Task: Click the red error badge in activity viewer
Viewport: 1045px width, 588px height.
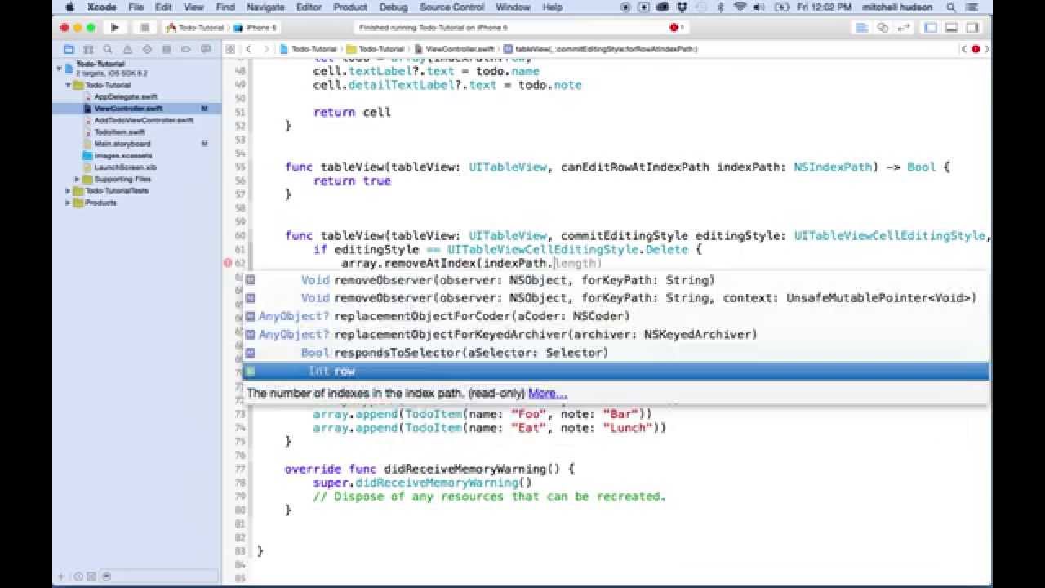Action: (674, 27)
